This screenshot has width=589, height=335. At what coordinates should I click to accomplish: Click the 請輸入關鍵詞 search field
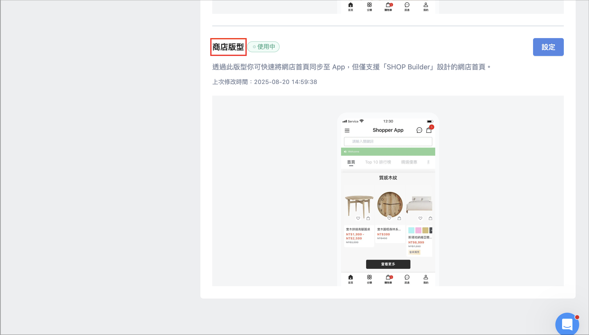[388, 141]
